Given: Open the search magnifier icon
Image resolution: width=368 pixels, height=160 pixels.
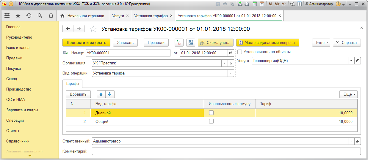Looking at the screenshot, I should coord(40,16).
